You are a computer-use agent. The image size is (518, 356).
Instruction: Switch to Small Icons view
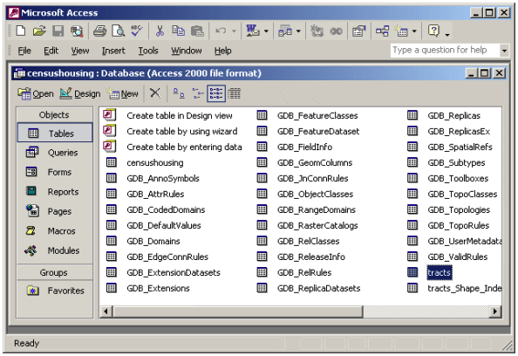coord(198,93)
